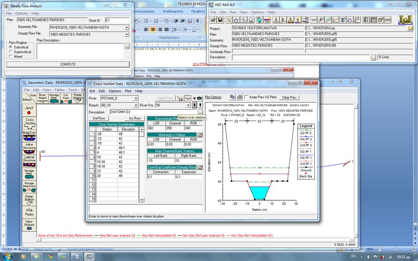The image size is (418, 261).
Task: Open project icon in HEC-RAS toolbar
Action: coord(213,20)
